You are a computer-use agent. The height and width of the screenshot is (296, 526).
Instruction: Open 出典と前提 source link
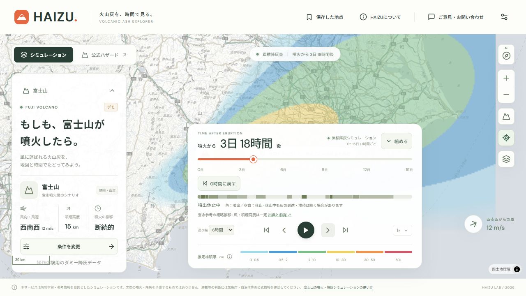click(x=279, y=215)
